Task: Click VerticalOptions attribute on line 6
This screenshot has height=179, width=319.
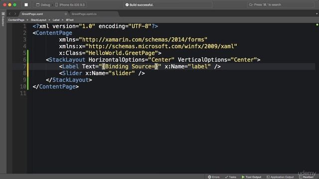Action: 202,60
